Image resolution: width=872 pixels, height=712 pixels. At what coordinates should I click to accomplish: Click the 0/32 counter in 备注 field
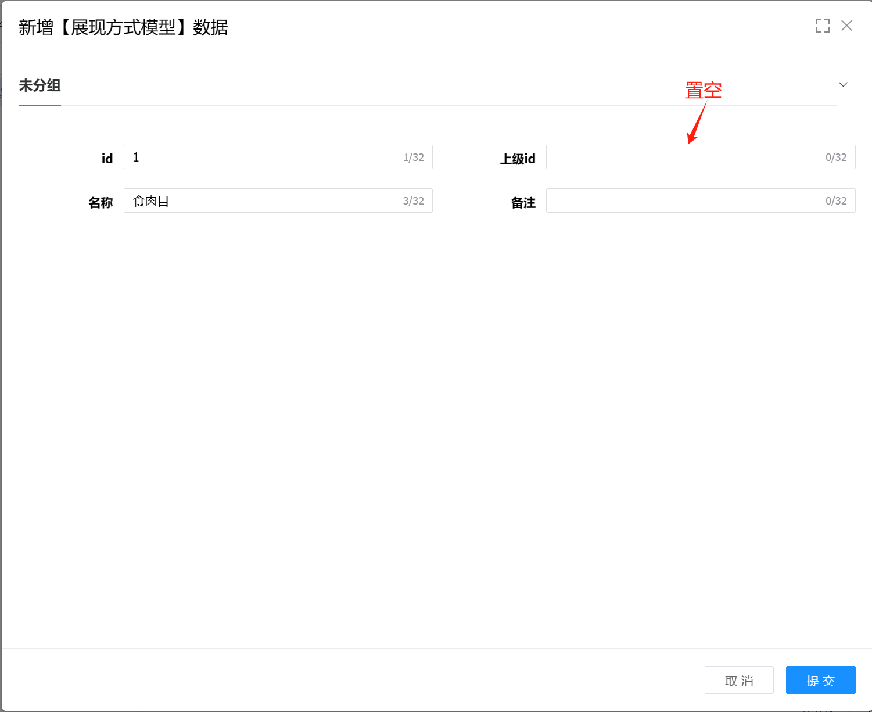point(836,201)
